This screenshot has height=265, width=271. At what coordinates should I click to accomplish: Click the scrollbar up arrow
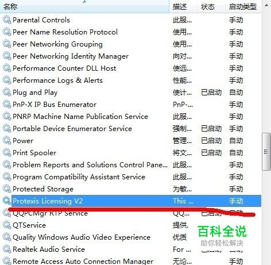pos(266,5)
